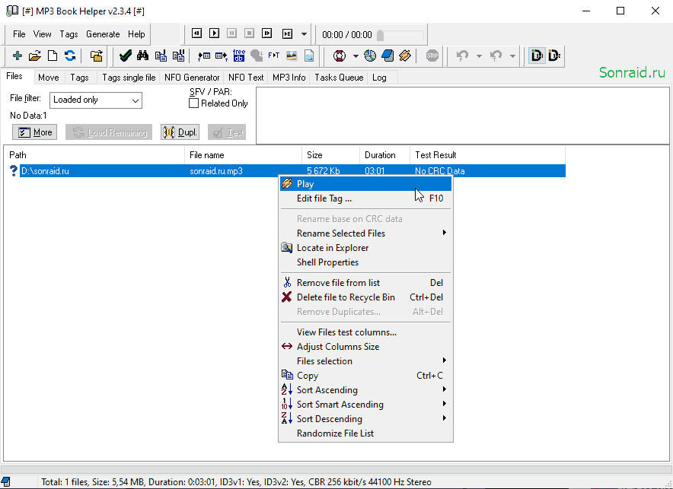Screen dimensions: 673x489
Task: Click the blank page new list icon
Action: (53, 56)
